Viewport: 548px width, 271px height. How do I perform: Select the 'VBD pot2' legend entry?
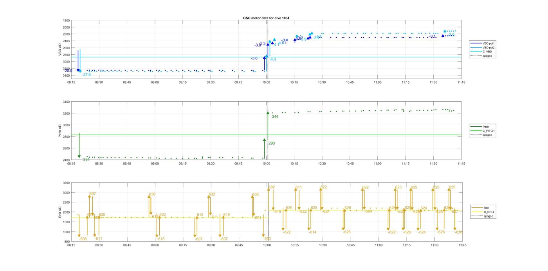point(482,47)
